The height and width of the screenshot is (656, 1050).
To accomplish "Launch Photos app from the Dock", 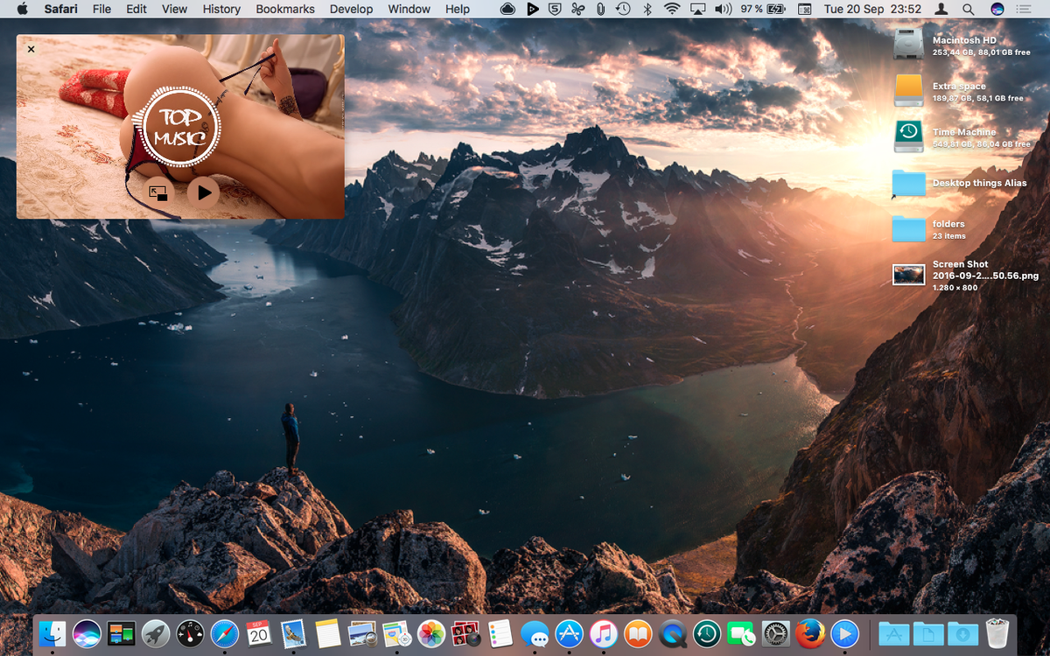I will [431, 633].
